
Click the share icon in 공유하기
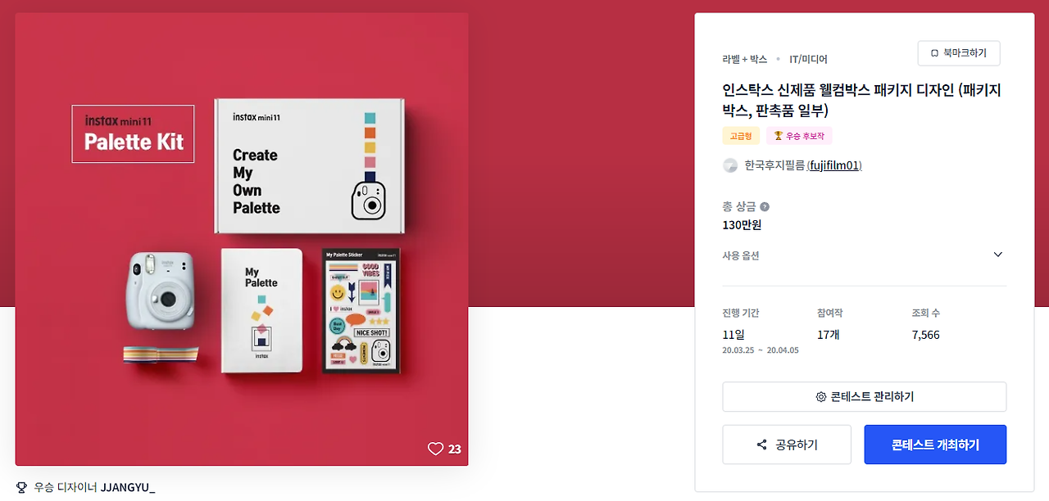pyautogui.click(x=761, y=445)
